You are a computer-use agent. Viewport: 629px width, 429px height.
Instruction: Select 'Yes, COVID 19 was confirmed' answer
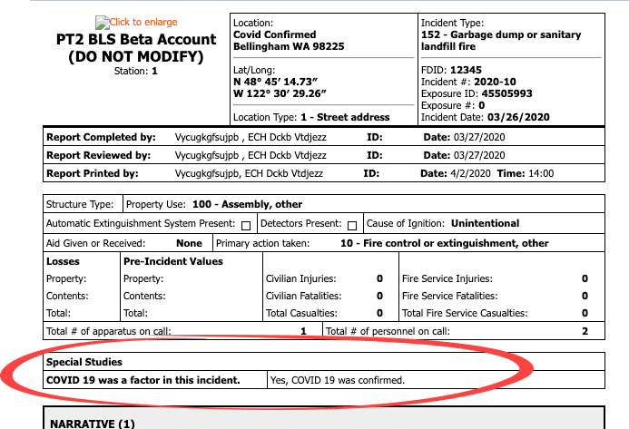[337, 380]
